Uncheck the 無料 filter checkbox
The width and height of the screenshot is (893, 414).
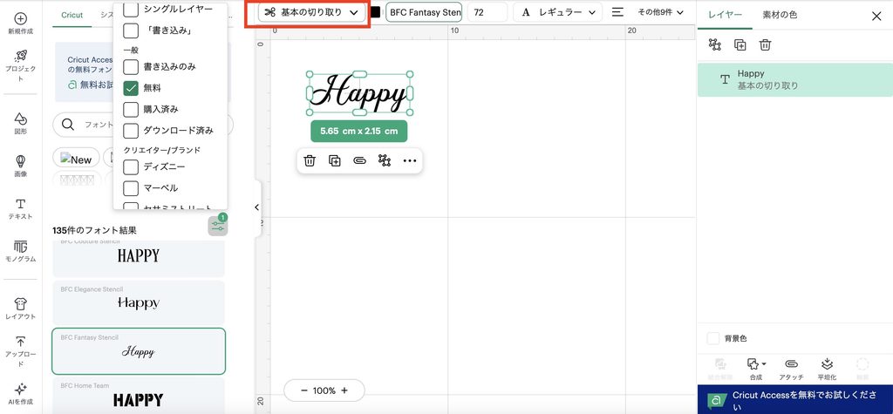(x=131, y=88)
